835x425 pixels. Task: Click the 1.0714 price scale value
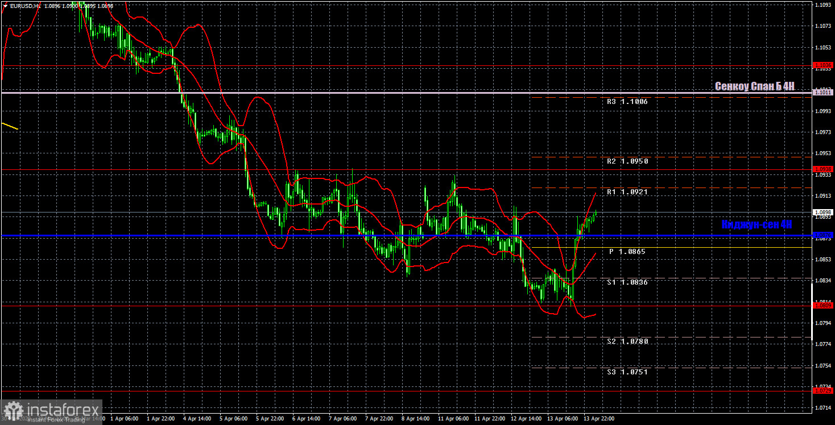click(x=823, y=408)
